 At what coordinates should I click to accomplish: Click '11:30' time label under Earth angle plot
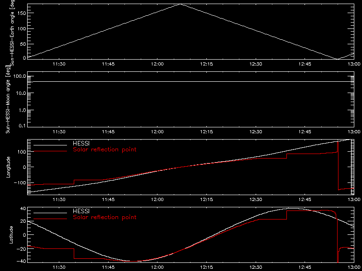59,64
